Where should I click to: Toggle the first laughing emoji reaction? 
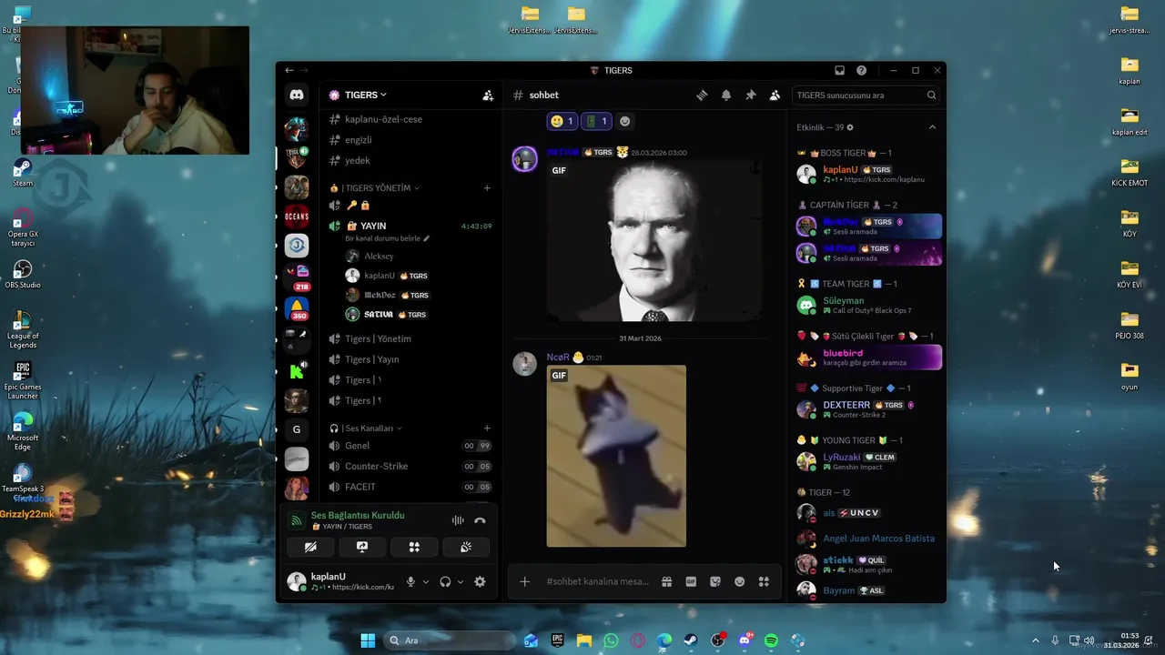(562, 121)
